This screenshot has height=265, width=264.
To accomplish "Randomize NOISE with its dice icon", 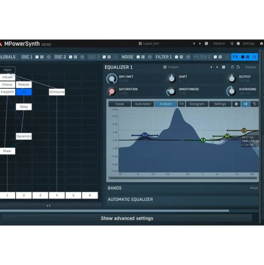I will 138,57.
